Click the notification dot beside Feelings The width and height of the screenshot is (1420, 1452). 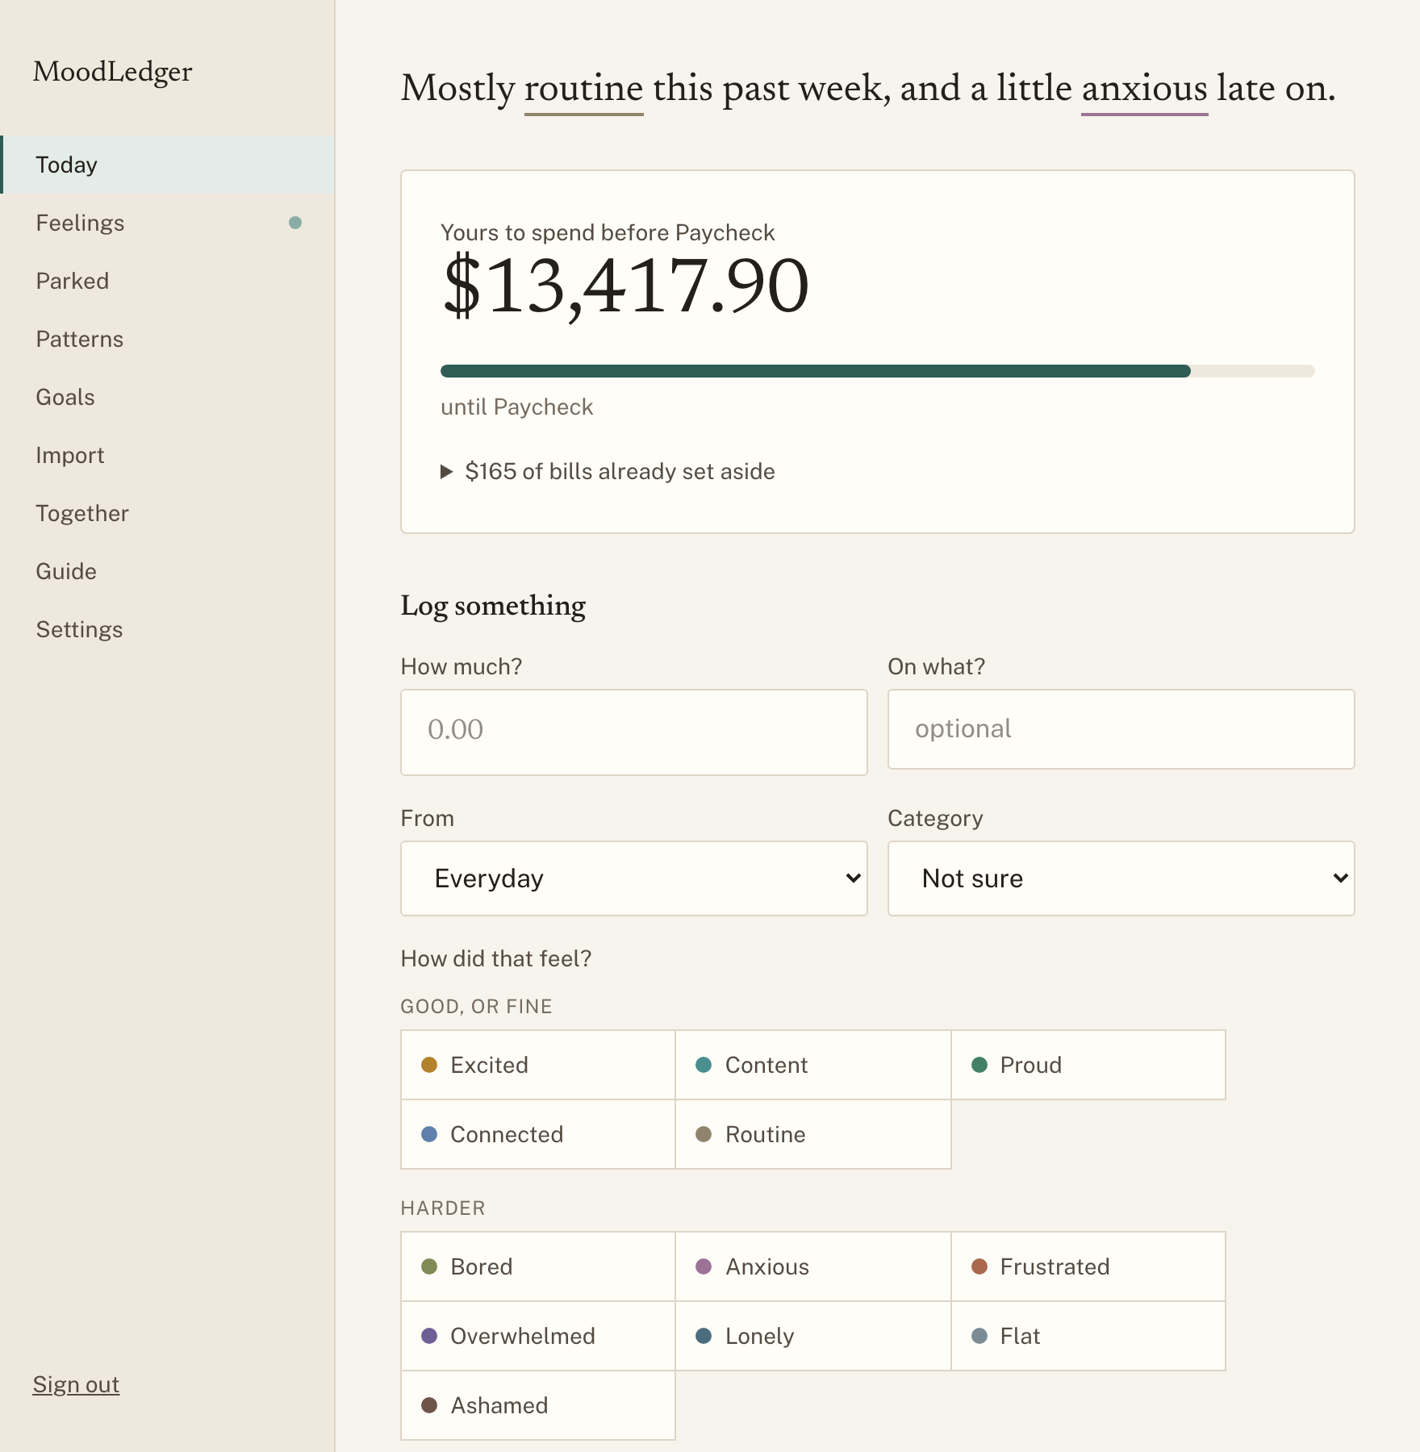tap(295, 223)
